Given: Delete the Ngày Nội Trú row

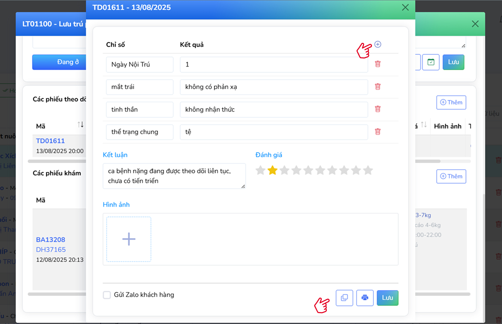Looking at the screenshot, I should [x=378, y=64].
